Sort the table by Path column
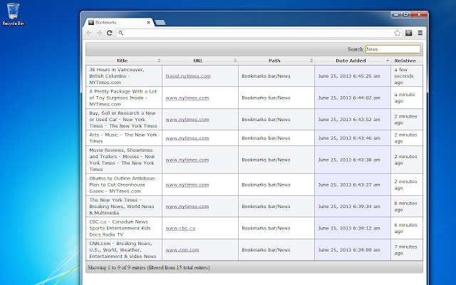 (x=274, y=61)
